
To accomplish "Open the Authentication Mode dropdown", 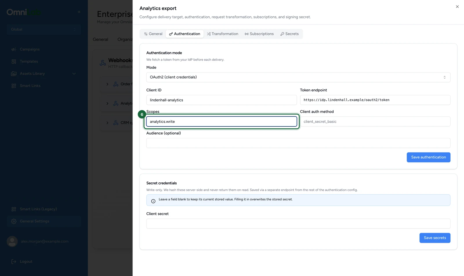I will click(298, 77).
